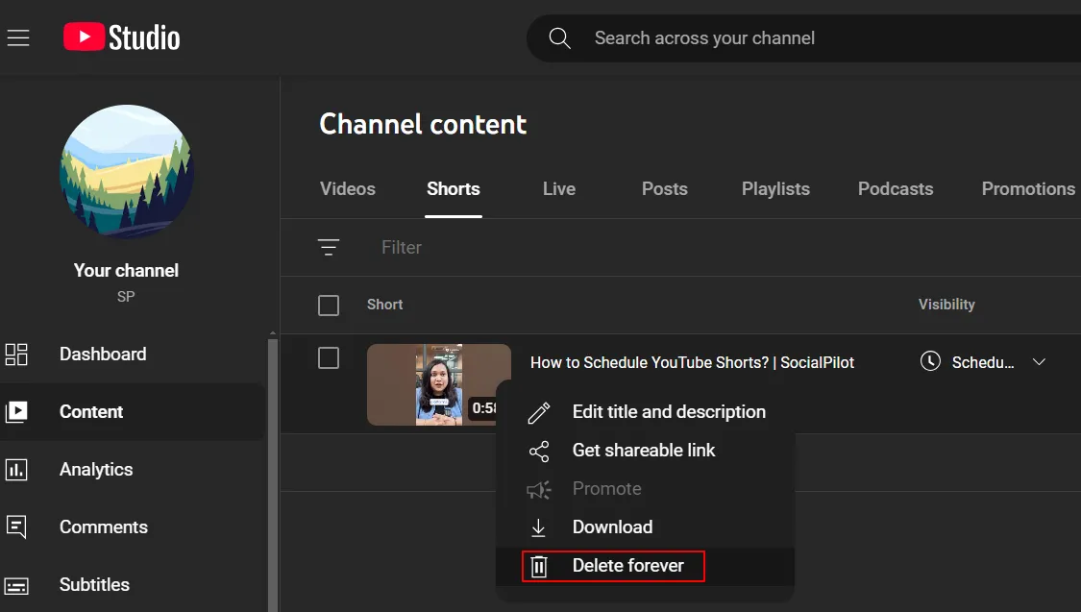This screenshot has height=612, width=1081.
Task: Open the Playlists tab
Action: (775, 189)
